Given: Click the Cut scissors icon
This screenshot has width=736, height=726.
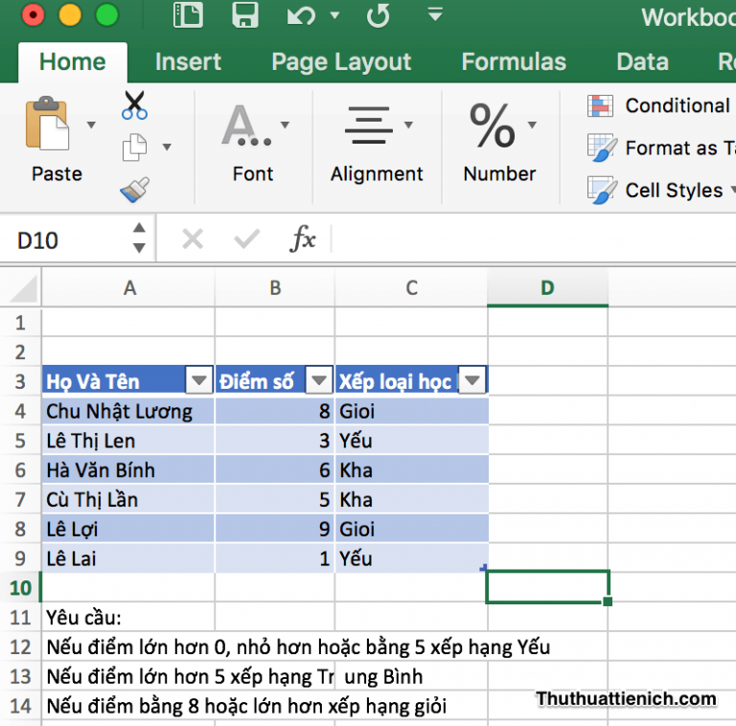Looking at the screenshot, I should click(134, 105).
